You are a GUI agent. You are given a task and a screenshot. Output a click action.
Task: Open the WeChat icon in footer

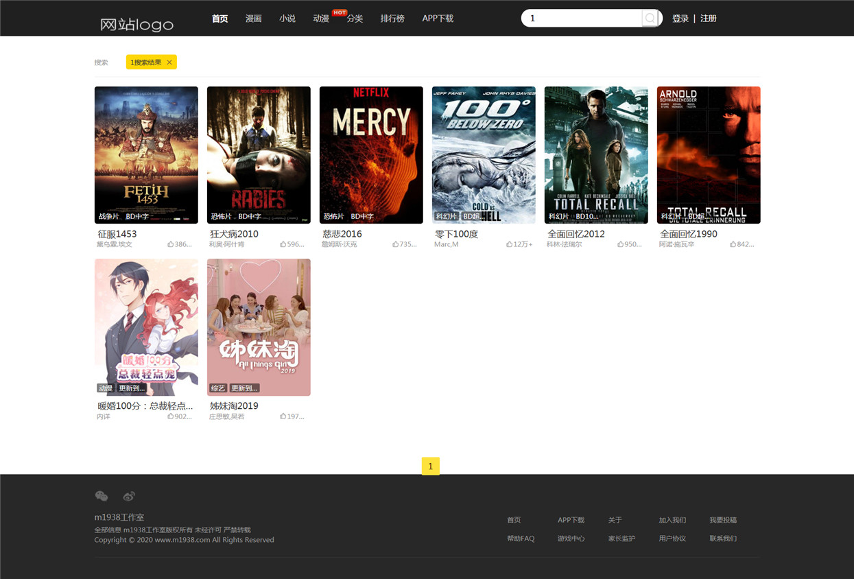102,496
